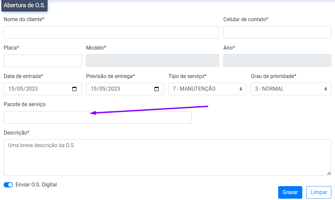Click inside the Descrição text area
335x200 pixels.
167,157
